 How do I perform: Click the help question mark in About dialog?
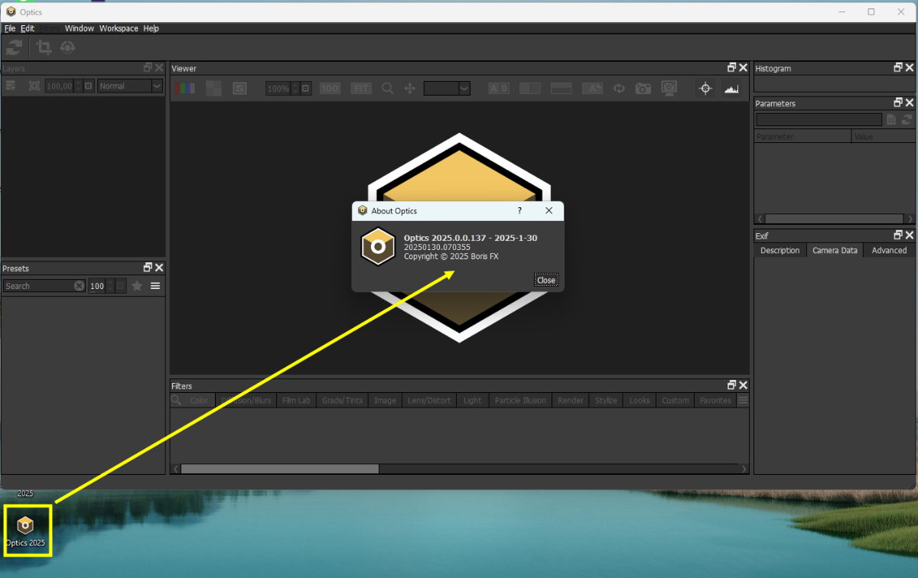[x=519, y=210]
